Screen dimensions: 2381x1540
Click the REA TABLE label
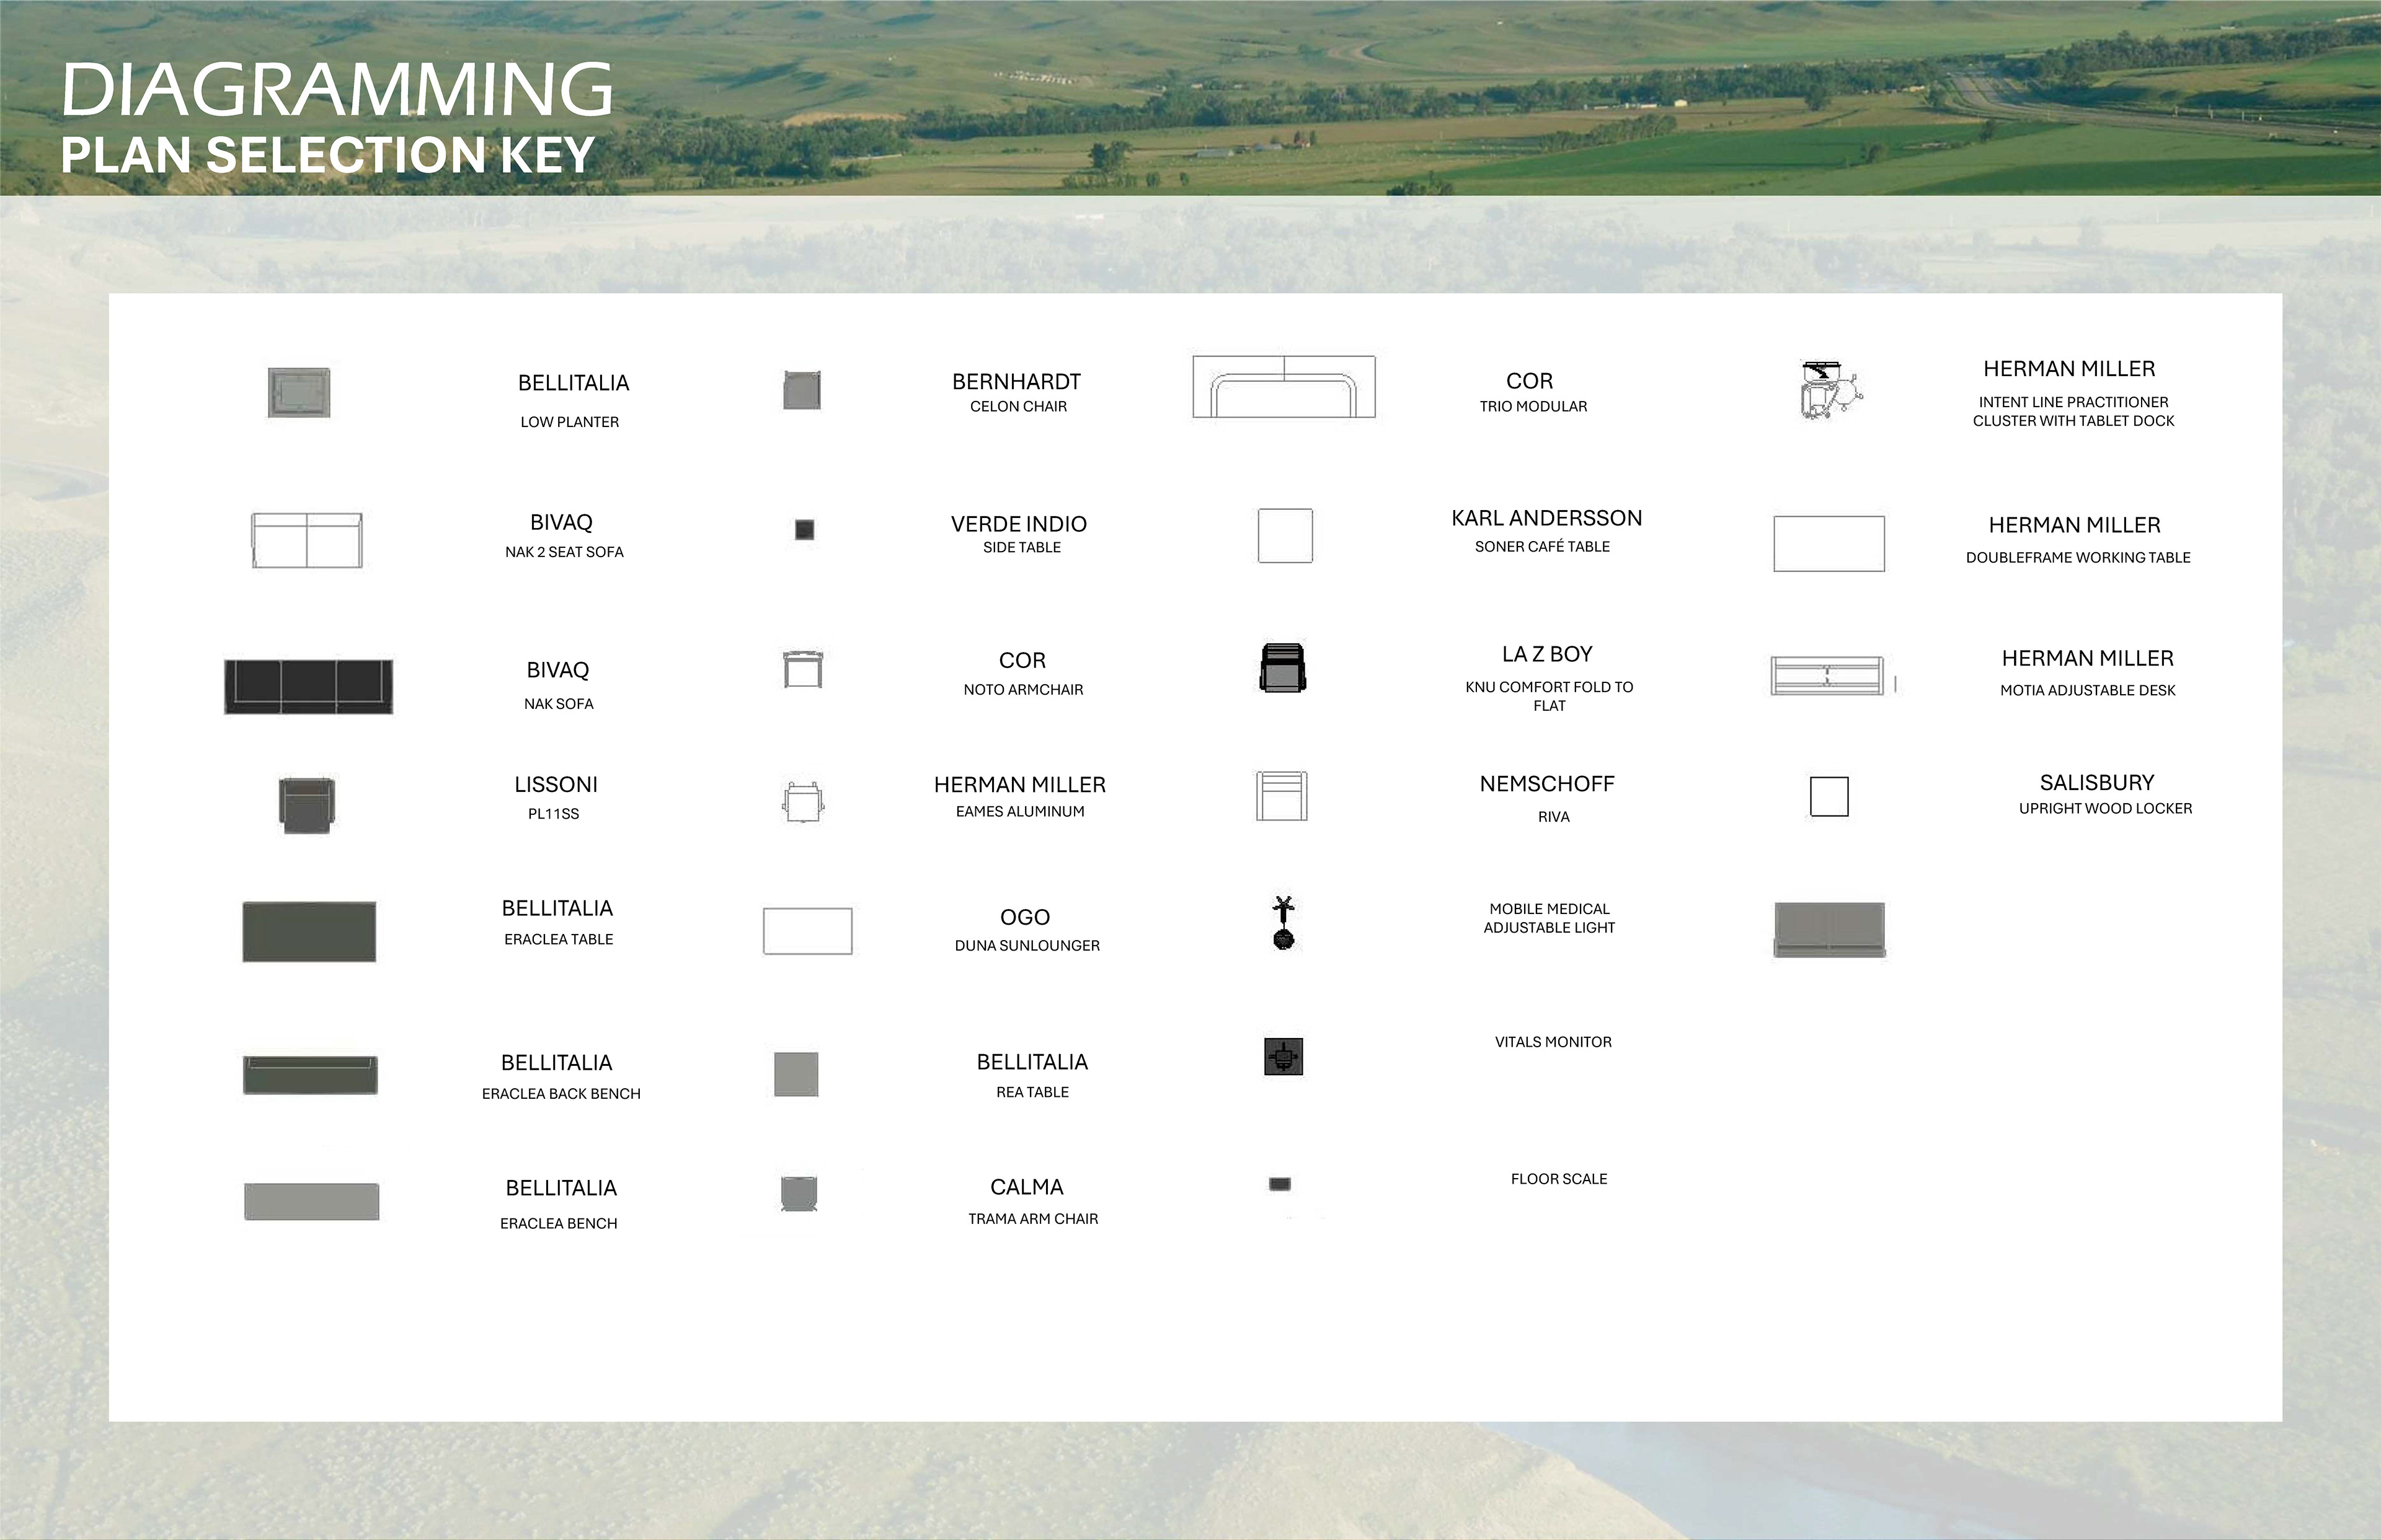point(1032,1092)
